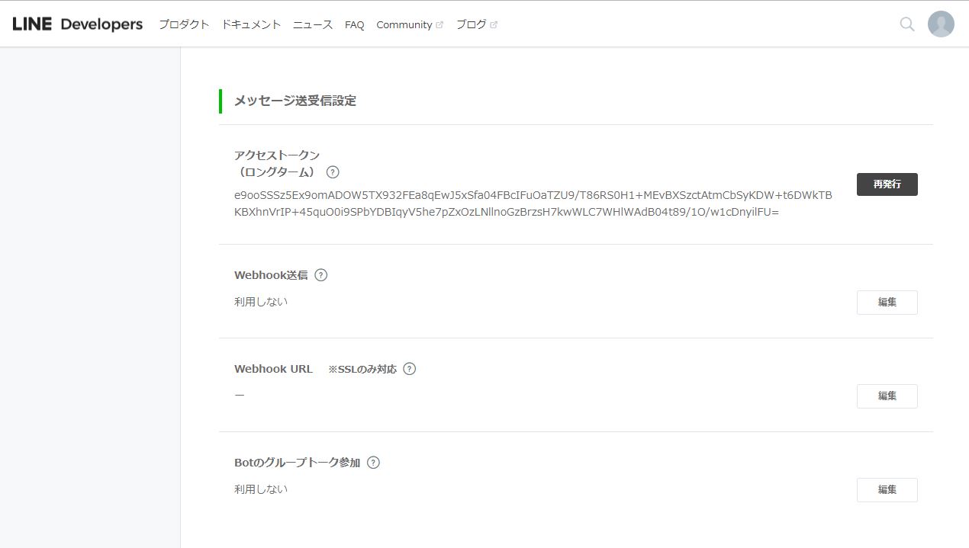
Task: Open the プロダクト menu
Action: (x=183, y=24)
